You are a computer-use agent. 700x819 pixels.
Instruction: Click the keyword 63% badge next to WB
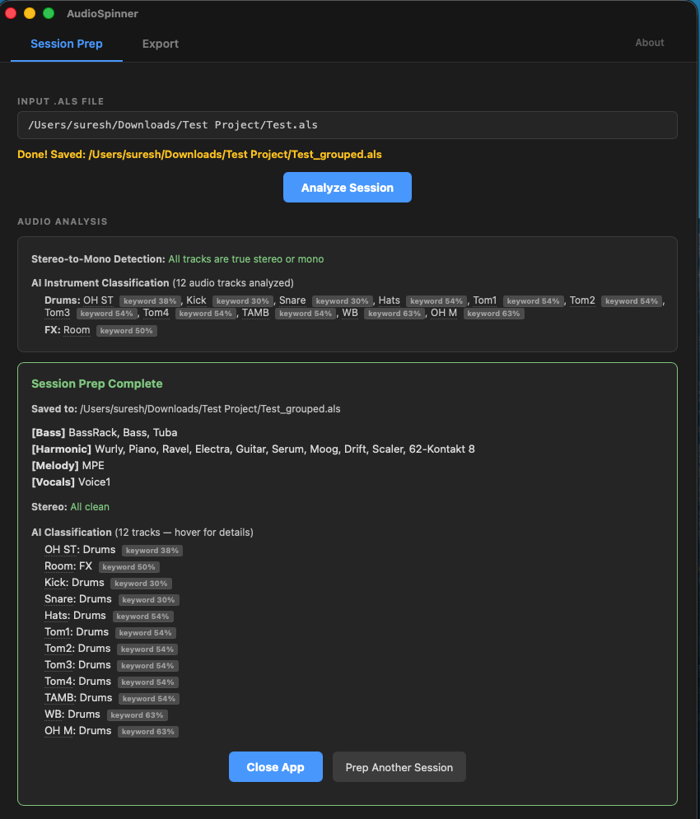coord(137,714)
